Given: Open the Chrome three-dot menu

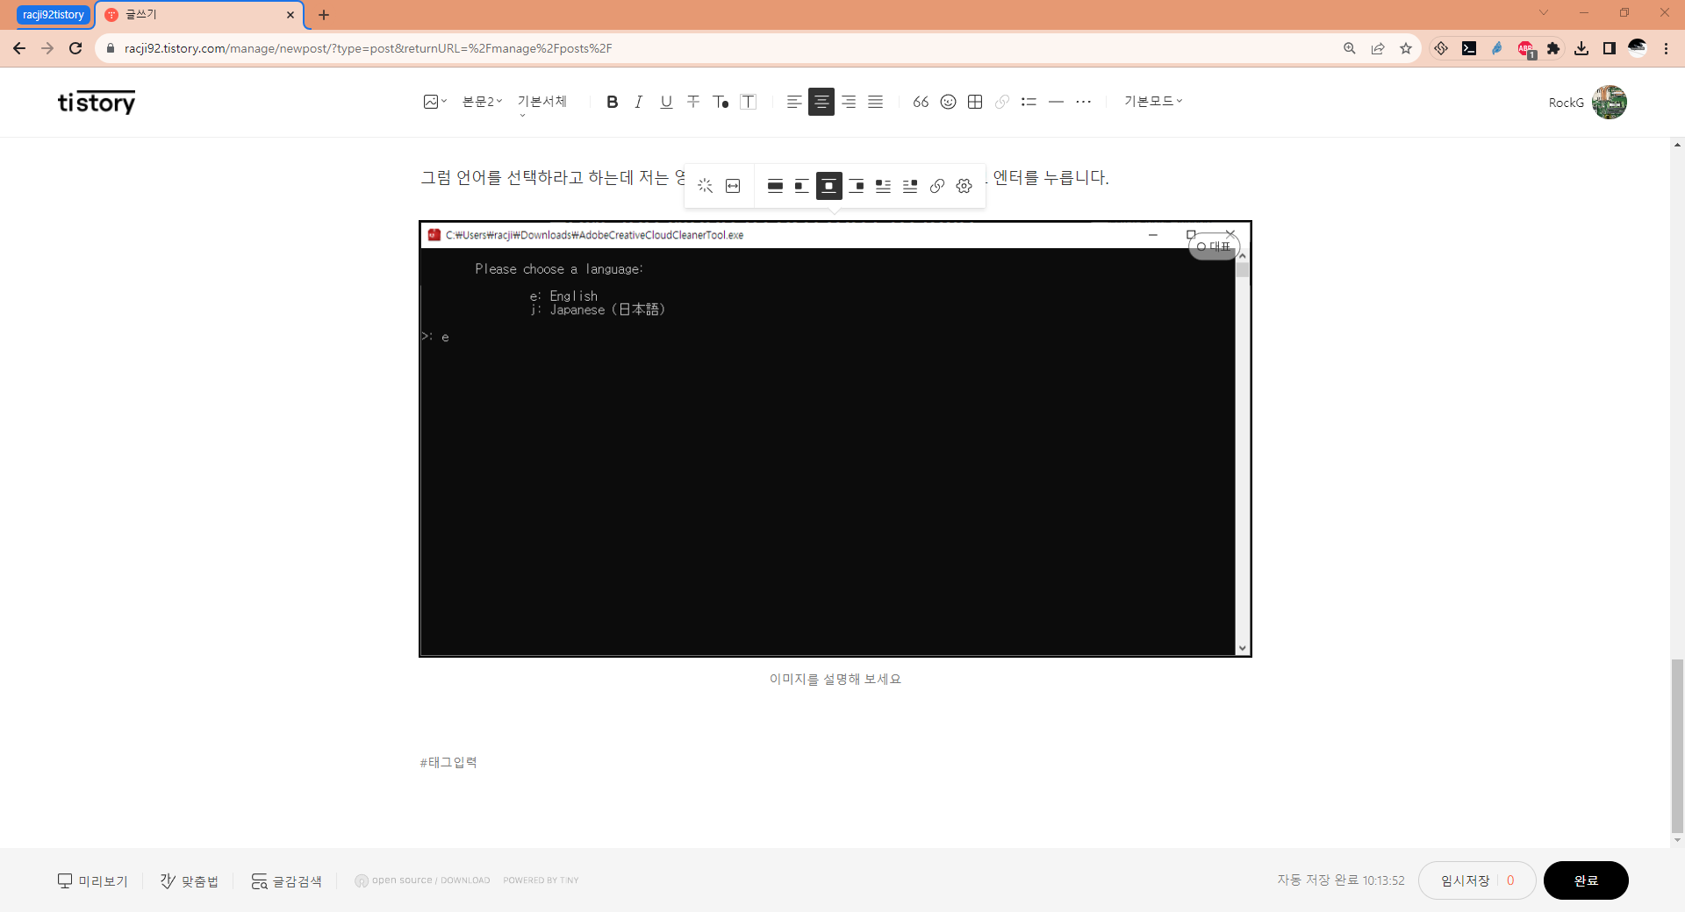Looking at the screenshot, I should pos(1666,48).
